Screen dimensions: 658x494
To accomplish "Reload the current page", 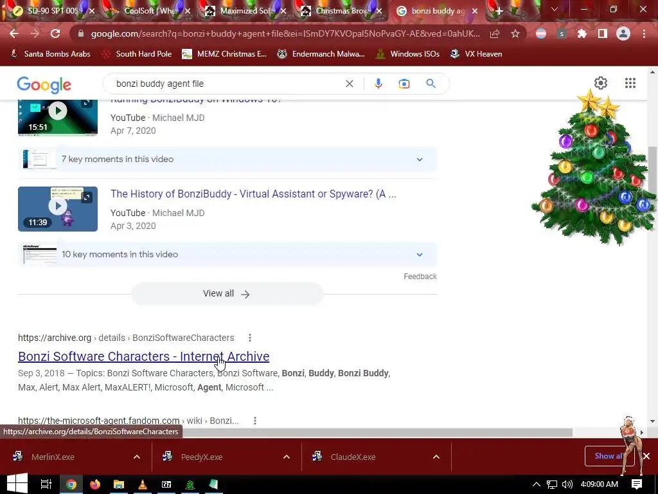I will pyautogui.click(x=55, y=33).
